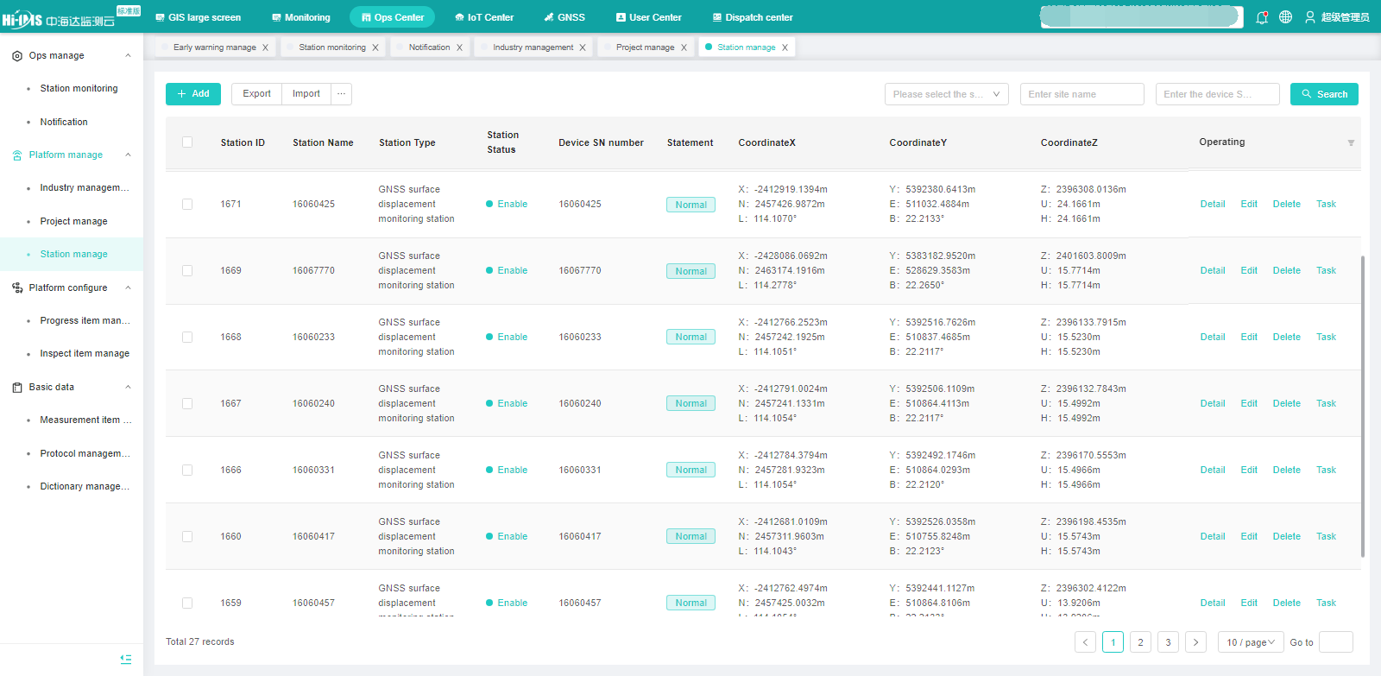
Task: Go to previous page arrow
Action: [1086, 642]
